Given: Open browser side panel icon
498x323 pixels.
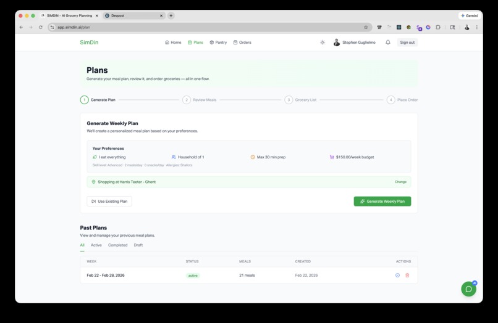Looking at the screenshot, I should [x=452, y=27].
